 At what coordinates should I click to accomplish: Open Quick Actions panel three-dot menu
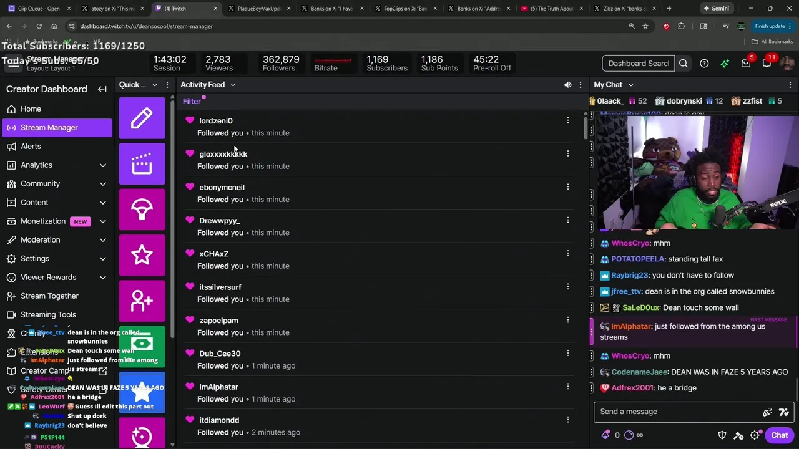(x=167, y=85)
